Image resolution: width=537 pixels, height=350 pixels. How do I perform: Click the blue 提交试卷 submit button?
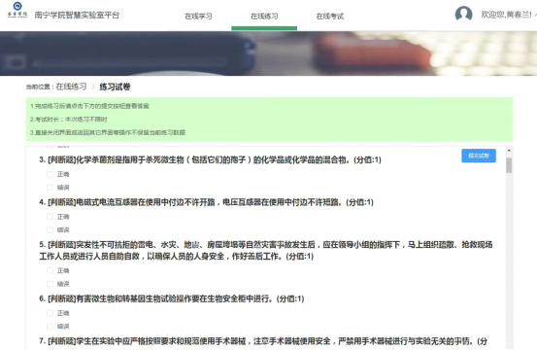click(479, 156)
